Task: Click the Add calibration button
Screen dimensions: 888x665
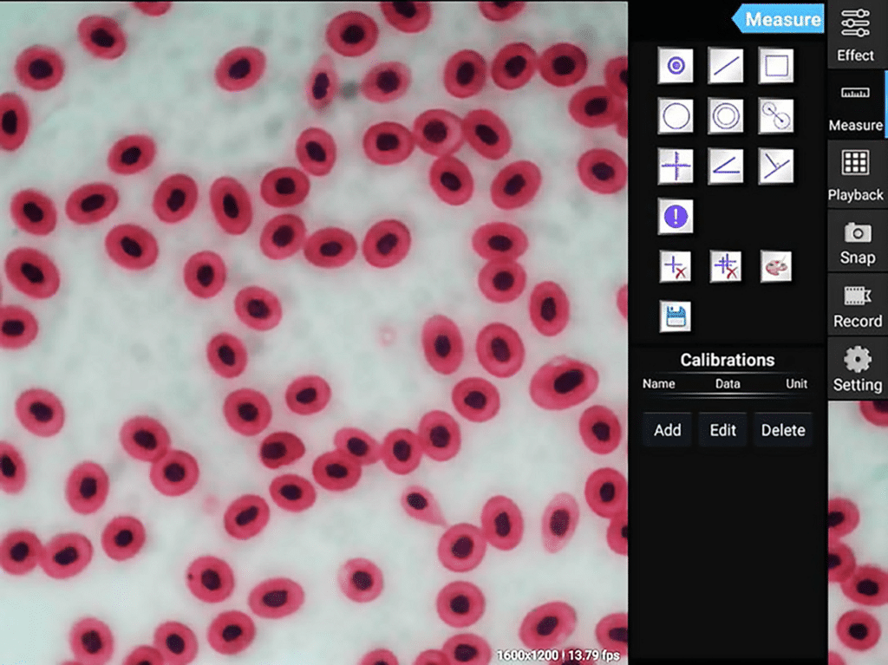Action: click(667, 430)
